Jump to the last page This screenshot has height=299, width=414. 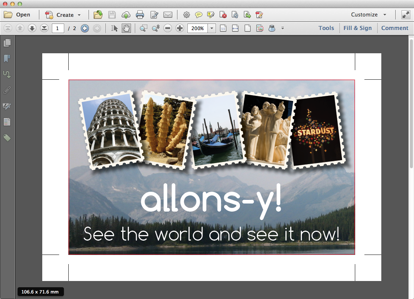[44, 28]
